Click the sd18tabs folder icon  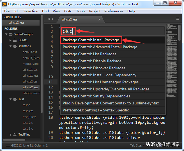tap(15, 46)
